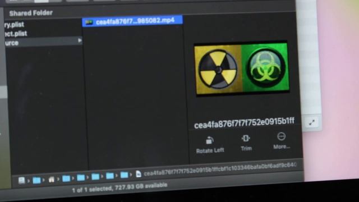Select the 'ry.plist' file row
The width and height of the screenshot is (359, 202).
pos(14,25)
